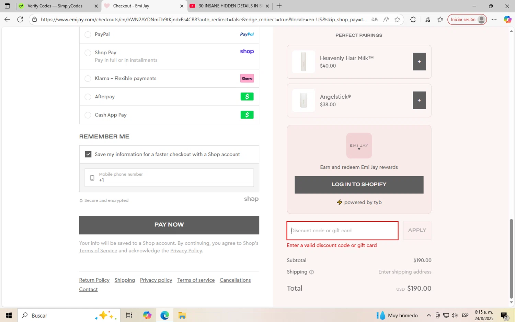Viewport: 515px width, 322px height.
Task: Open File Explorer from taskbar
Action: point(182,315)
